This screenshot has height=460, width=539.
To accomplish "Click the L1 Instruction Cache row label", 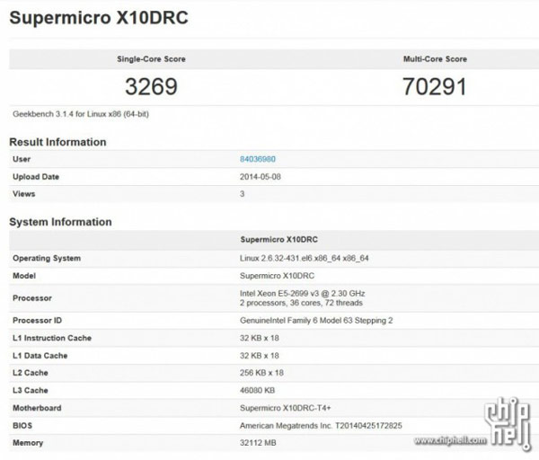I will click(x=52, y=338).
